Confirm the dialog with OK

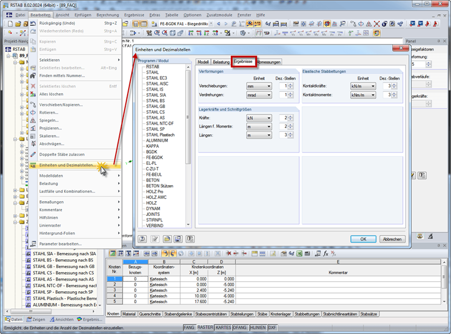coord(363,239)
